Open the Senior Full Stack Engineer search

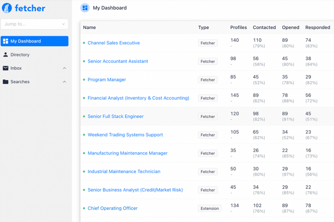click(x=116, y=117)
